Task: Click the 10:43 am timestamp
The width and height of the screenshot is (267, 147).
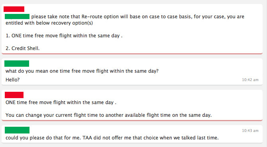Action: click(x=250, y=131)
